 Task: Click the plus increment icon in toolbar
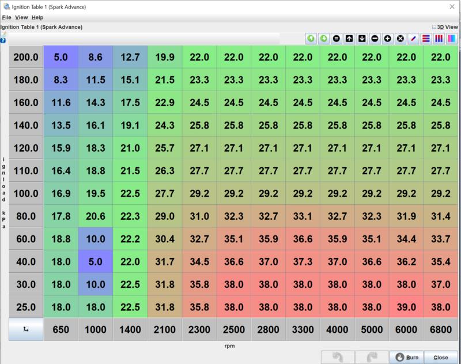pos(387,39)
